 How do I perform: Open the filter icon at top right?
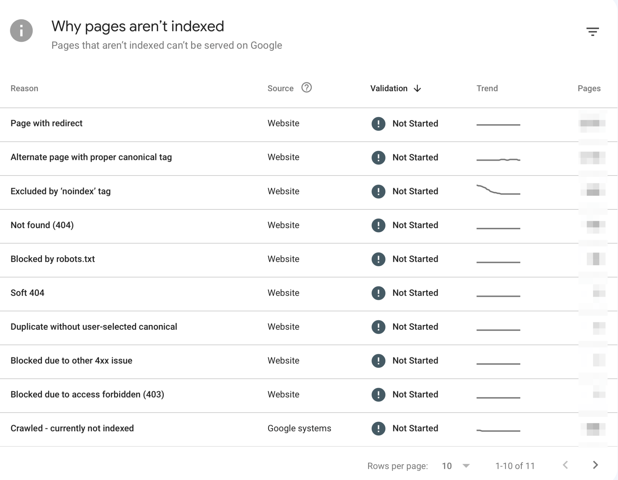[x=593, y=31]
